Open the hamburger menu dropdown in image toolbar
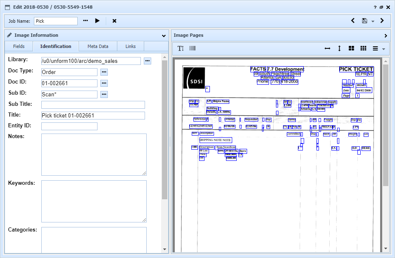The image size is (395, 258). (x=378, y=48)
